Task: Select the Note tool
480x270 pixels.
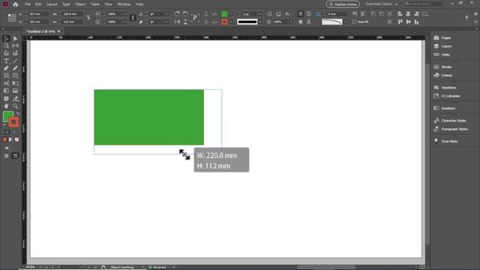Action: 6,98
